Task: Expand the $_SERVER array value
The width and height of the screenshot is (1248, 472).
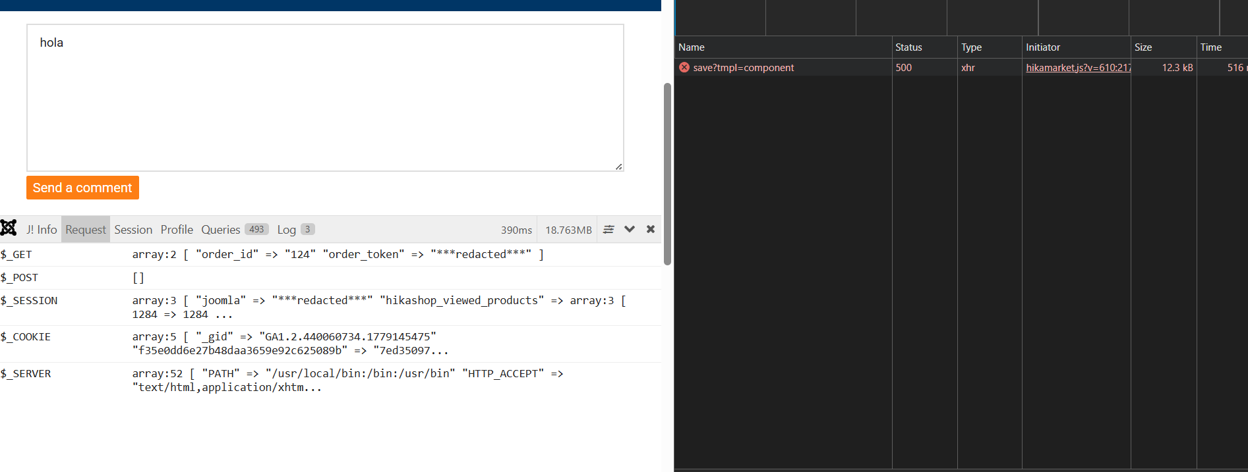Action: 347,380
